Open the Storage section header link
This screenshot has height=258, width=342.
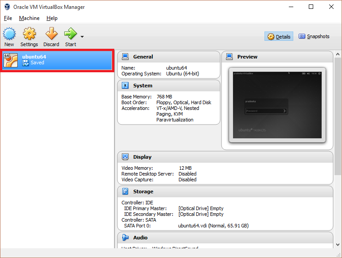pos(143,192)
